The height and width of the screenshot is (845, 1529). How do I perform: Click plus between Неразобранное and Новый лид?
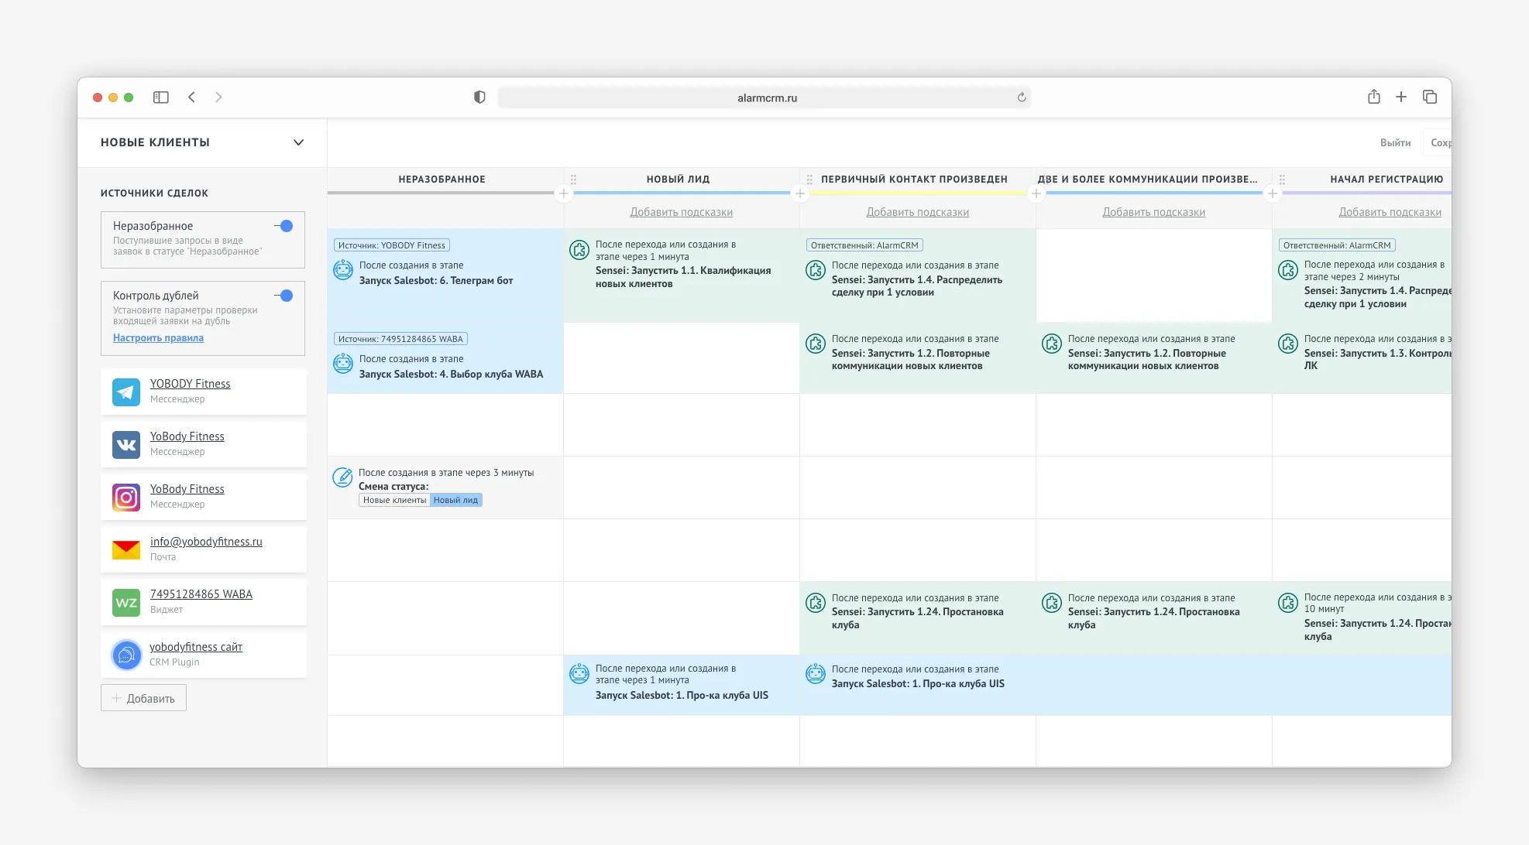pyautogui.click(x=564, y=193)
